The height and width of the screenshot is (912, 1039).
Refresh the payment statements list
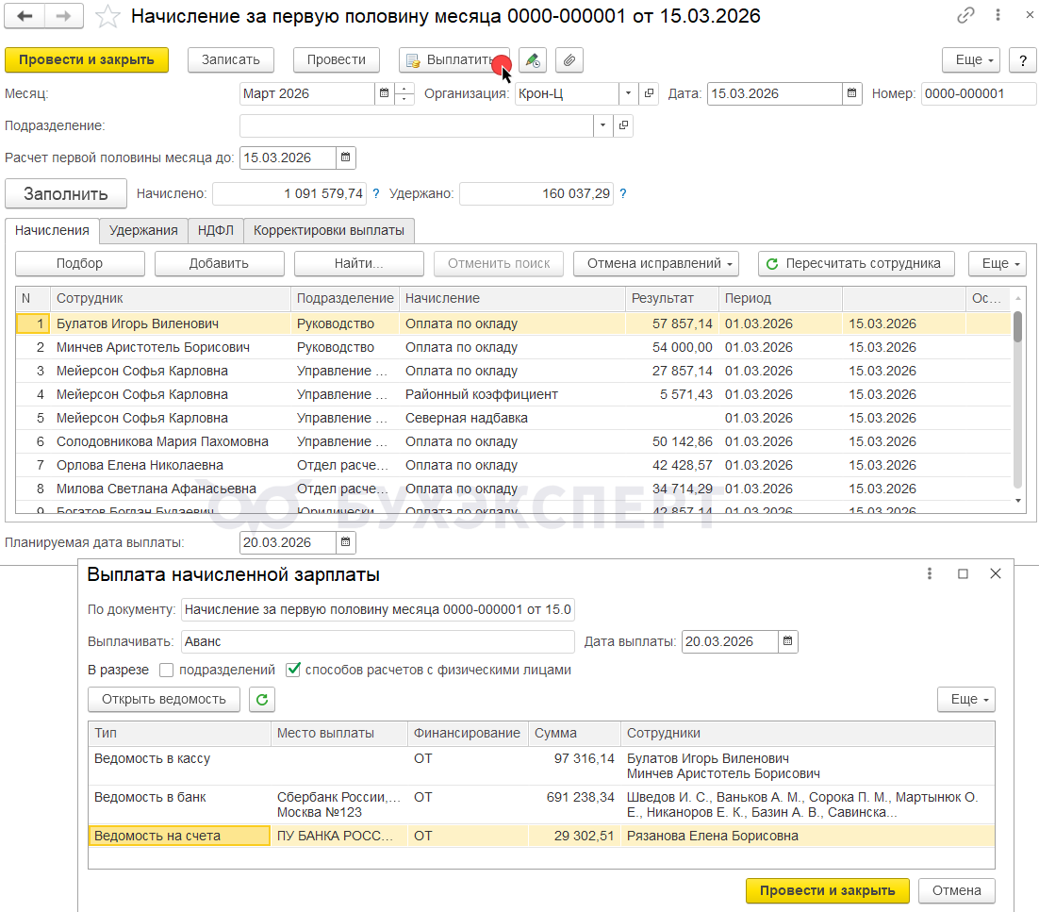pyautogui.click(x=262, y=700)
